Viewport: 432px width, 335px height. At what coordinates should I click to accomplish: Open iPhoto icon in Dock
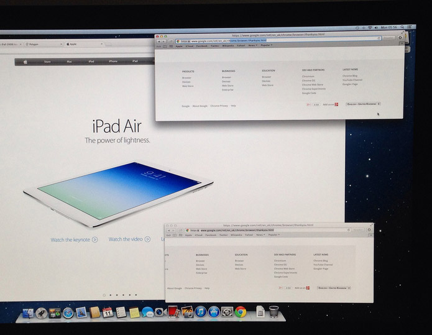pos(187,312)
